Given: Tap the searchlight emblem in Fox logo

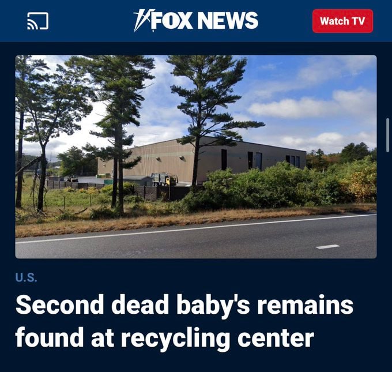Looking at the screenshot, I should click(x=142, y=21).
